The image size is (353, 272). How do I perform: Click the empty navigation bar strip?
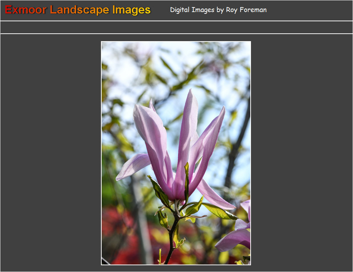coord(176,27)
